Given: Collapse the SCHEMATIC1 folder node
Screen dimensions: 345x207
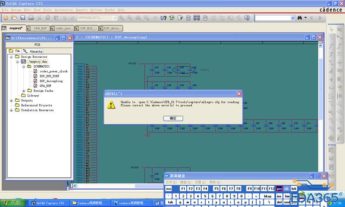Looking at the screenshot, I should pyautogui.click(x=24, y=66).
